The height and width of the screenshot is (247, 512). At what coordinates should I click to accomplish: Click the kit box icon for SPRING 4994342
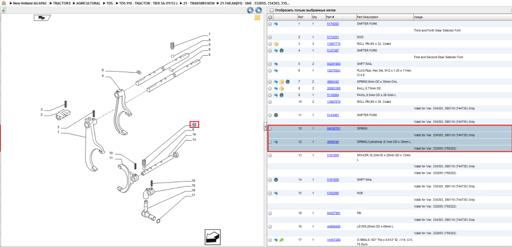pyautogui.click(x=282, y=82)
